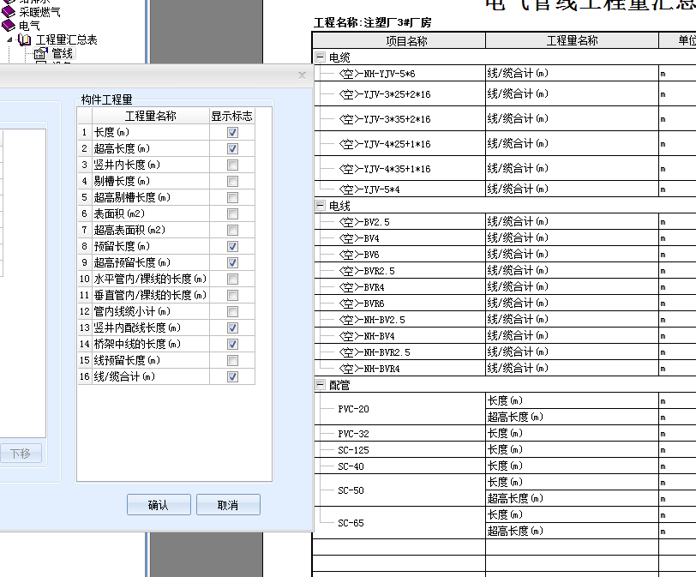This screenshot has height=577, width=696.
Task: Select row 〈空〉-NH-BVR2.5
Action: tap(375, 352)
